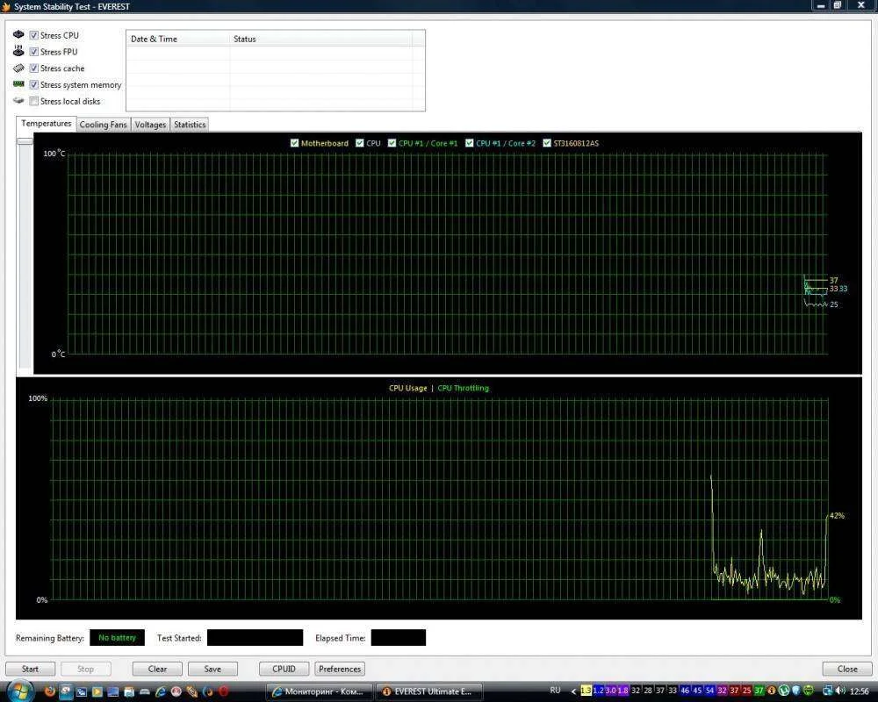Viewport: 878px width, 702px height.
Task: Hide the Motherboard temperature graph line
Action: pyautogui.click(x=294, y=143)
